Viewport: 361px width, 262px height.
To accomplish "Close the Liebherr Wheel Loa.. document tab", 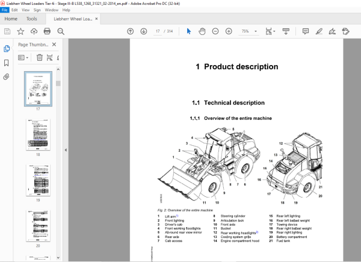I will pos(96,19).
